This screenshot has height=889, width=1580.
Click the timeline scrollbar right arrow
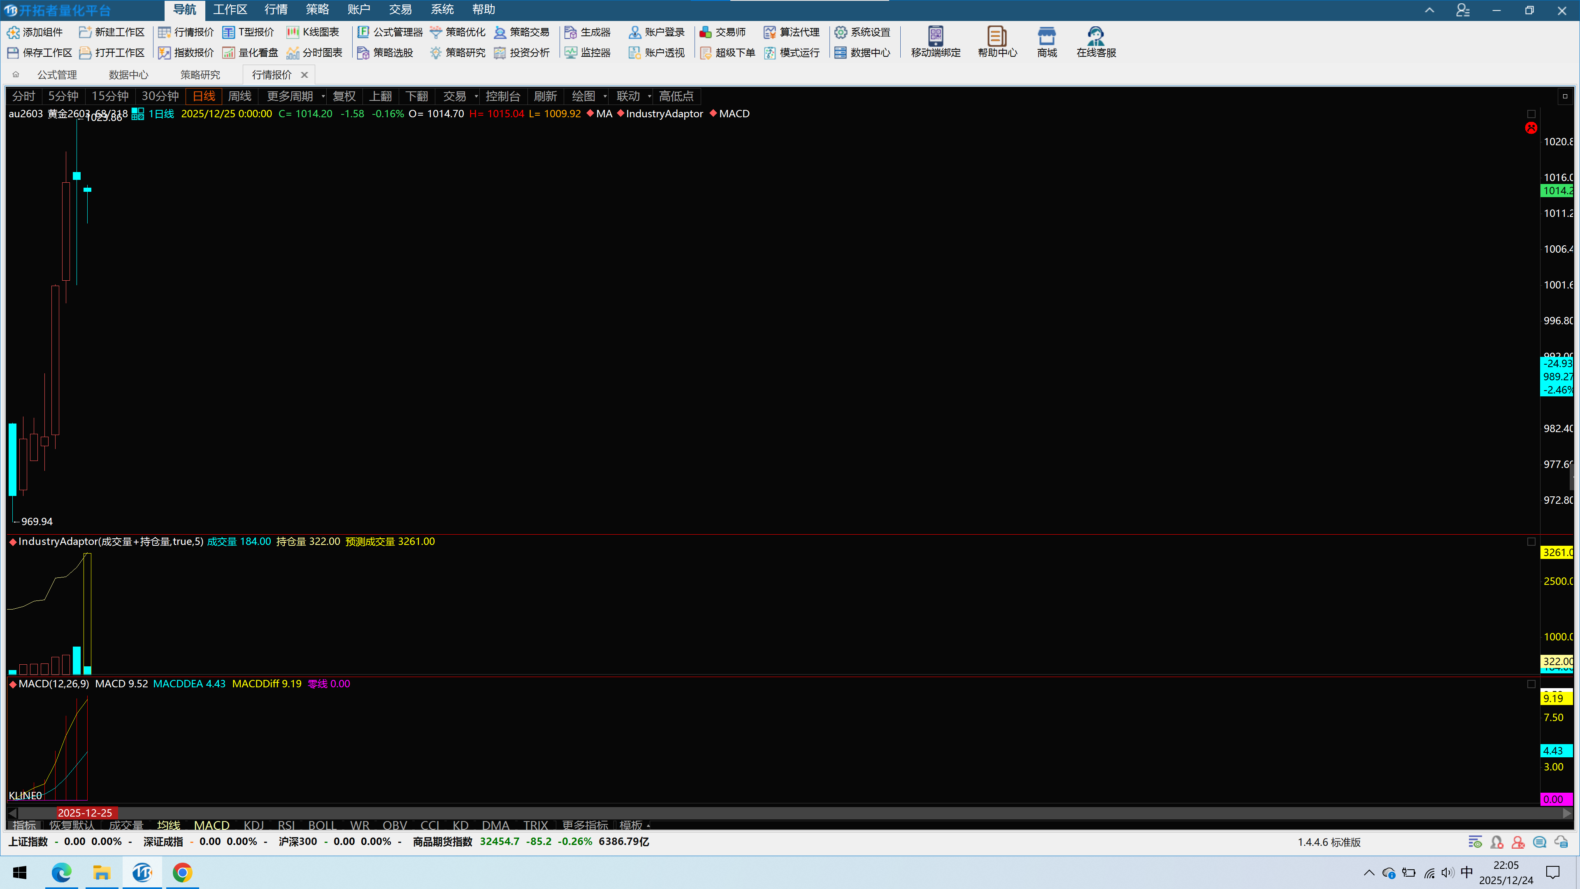click(1567, 813)
